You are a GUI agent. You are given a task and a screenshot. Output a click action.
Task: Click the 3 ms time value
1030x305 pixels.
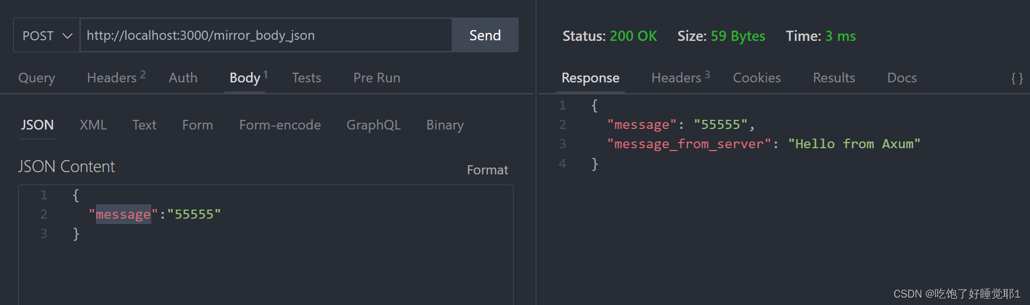point(840,36)
